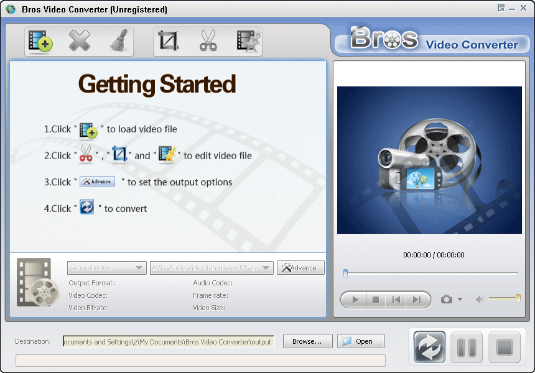The image size is (535, 373).
Task: Mute the preview speaker icon
Action: [479, 300]
